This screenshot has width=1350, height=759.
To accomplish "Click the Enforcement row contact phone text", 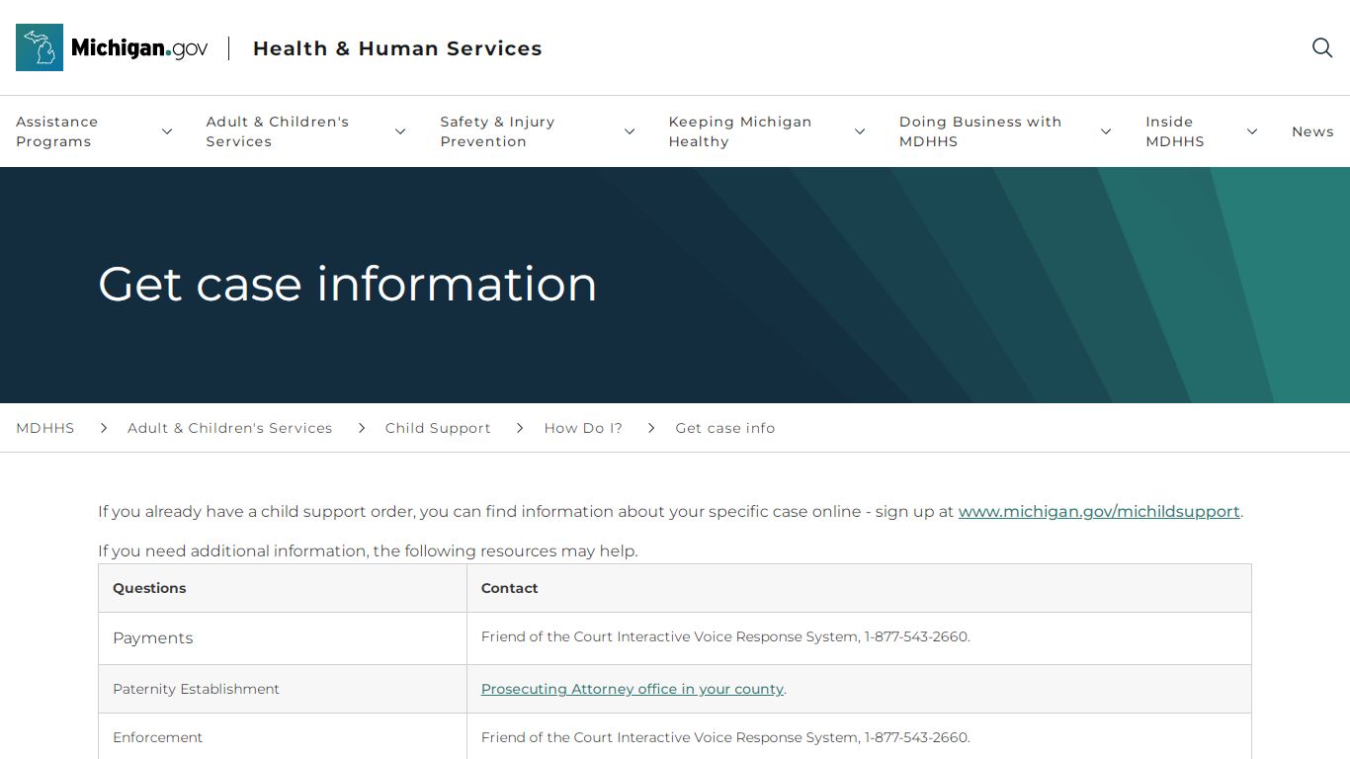I will click(x=725, y=737).
